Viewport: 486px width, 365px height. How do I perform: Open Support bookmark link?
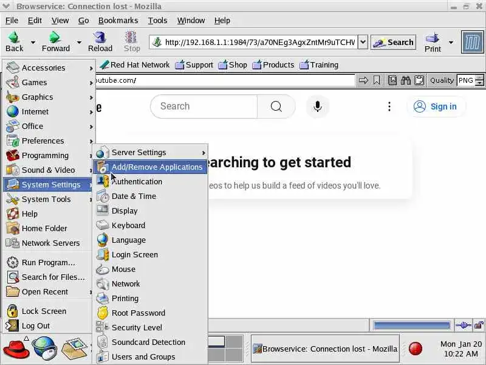[194, 65]
